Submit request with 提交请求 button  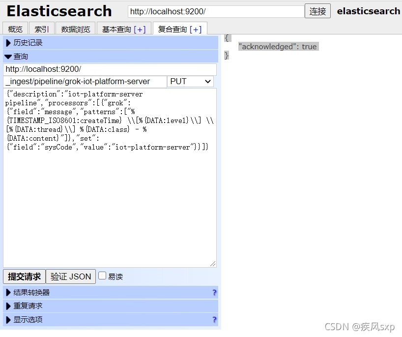coord(25,276)
